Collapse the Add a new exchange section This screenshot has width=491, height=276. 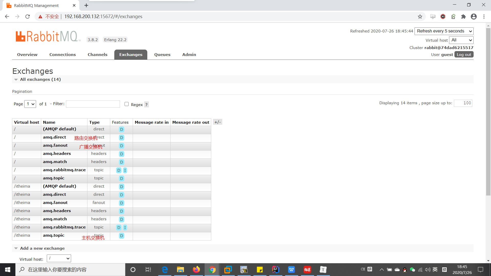[x=42, y=248]
